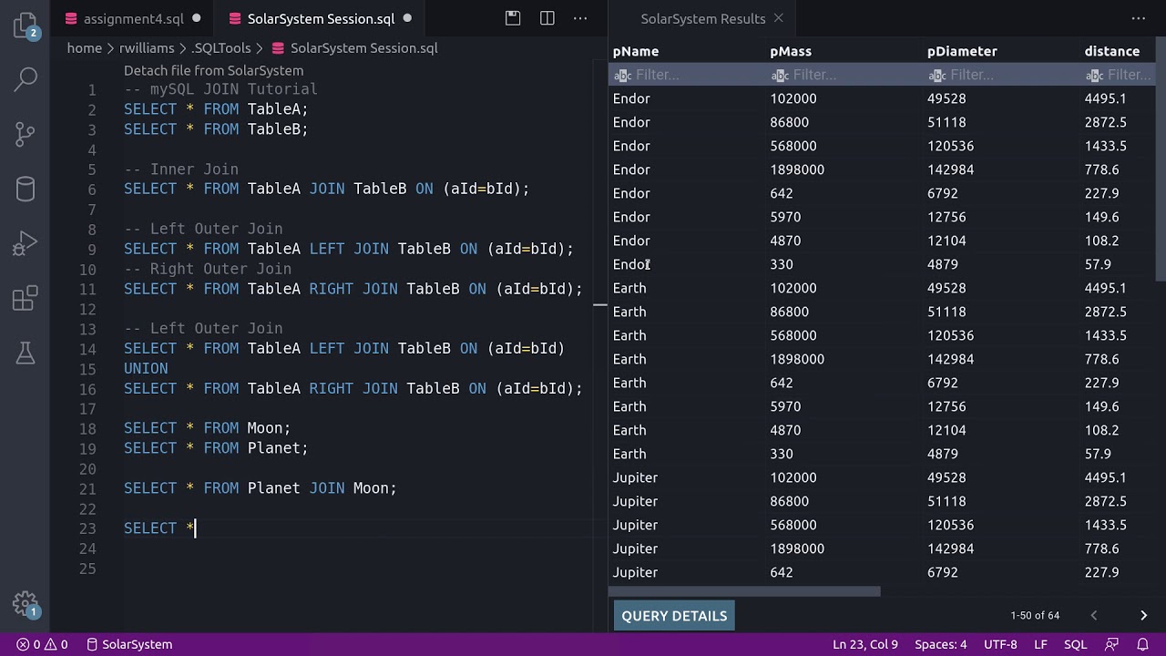Click 'SELECT * FROM Planet JOIN Moon;' line
The image size is (1166, 656).
coord(261,488)
